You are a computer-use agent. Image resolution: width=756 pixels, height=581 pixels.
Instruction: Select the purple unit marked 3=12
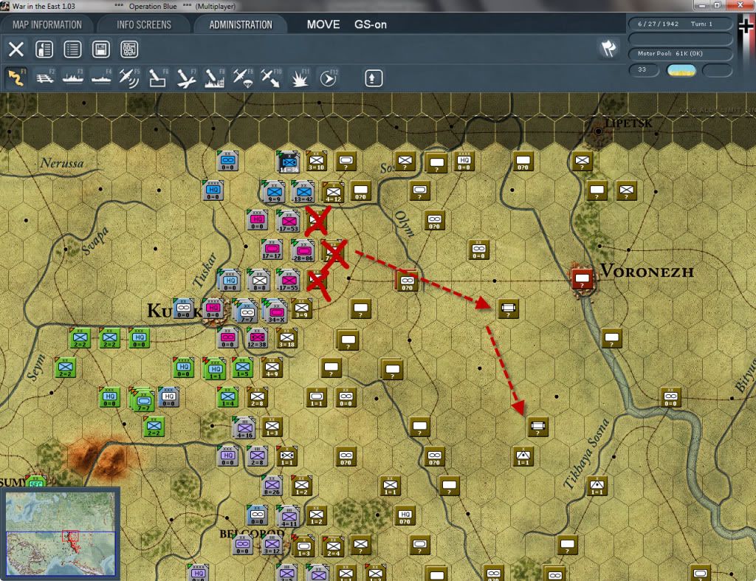(272, 545)
